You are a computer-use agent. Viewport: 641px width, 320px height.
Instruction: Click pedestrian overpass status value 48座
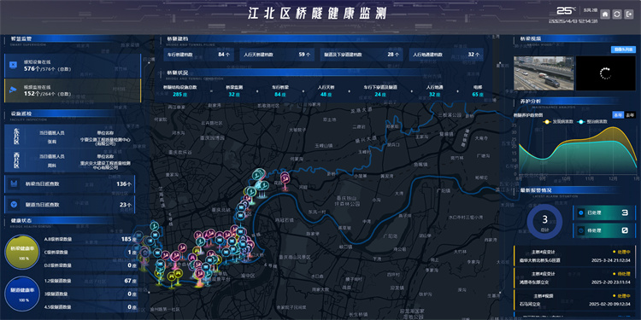326,95
